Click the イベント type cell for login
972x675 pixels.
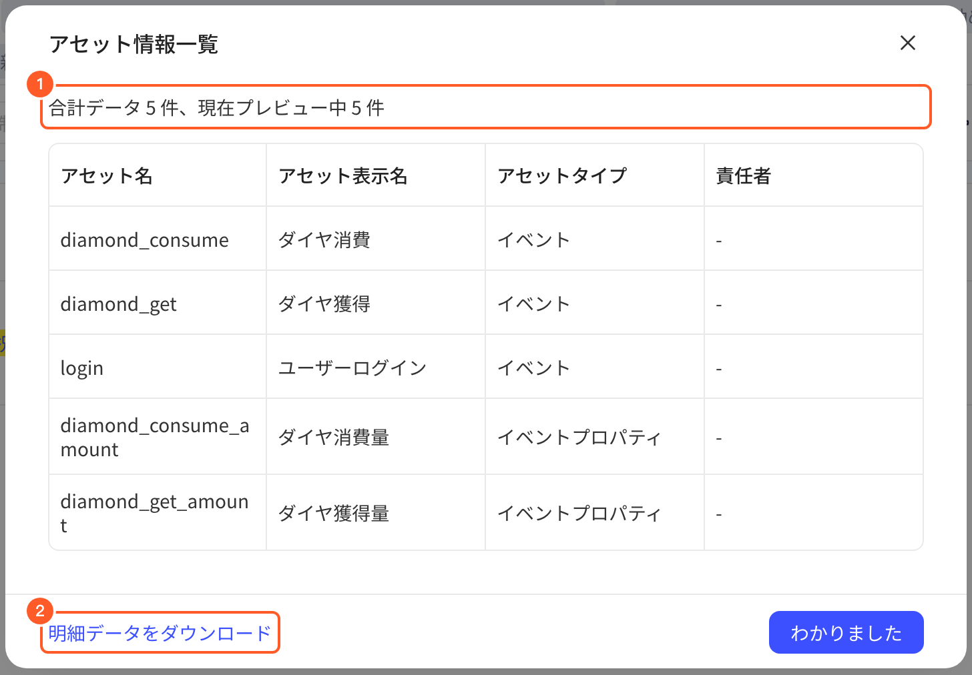point(595,368)
